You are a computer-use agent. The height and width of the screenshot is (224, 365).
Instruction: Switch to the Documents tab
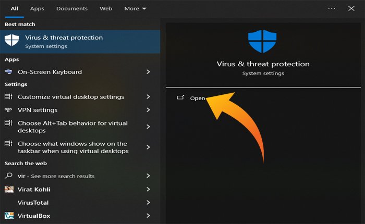[72, 9]
